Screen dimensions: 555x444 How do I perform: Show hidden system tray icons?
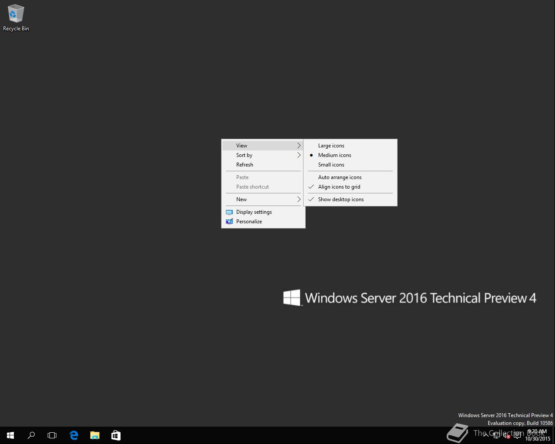[x=486, y=435]
